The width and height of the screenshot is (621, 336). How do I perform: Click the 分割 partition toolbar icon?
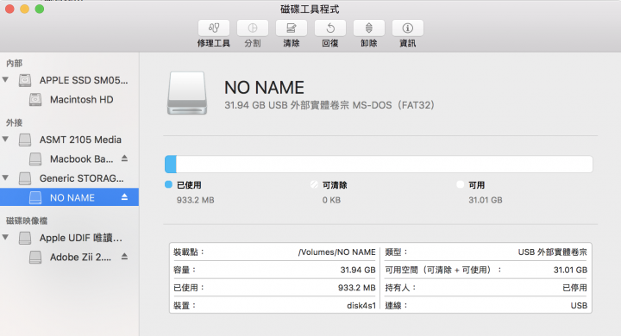(252, 28)
